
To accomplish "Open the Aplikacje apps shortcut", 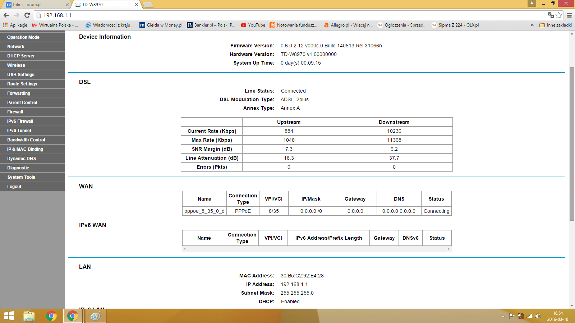I will [x=15, y=25].
